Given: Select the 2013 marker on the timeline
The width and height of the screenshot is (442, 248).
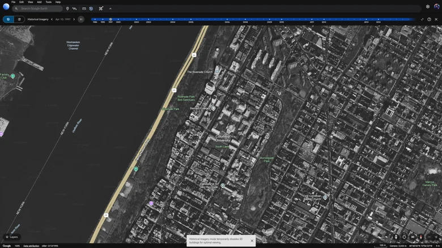Looking at the screenshot, I should pyautogui.click(x=366, y=20).
